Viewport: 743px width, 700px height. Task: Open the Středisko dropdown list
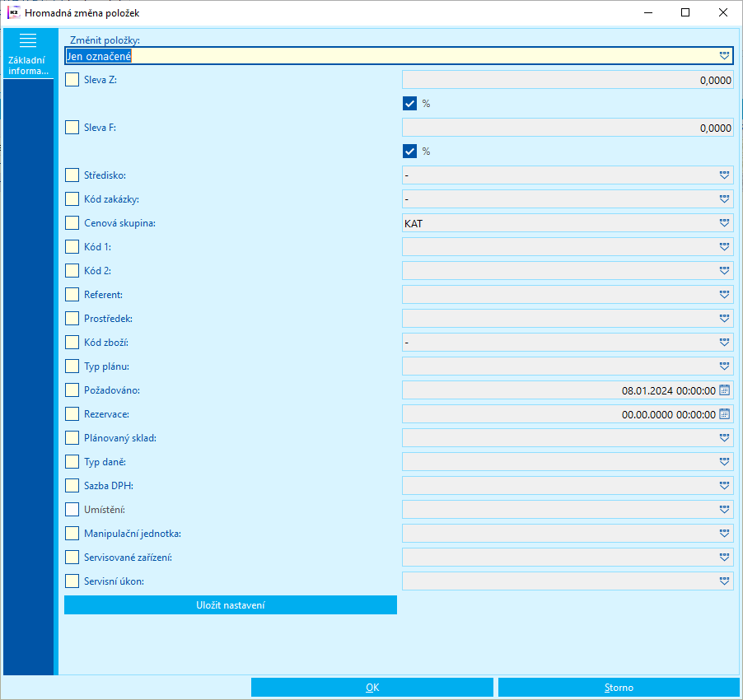724,175
